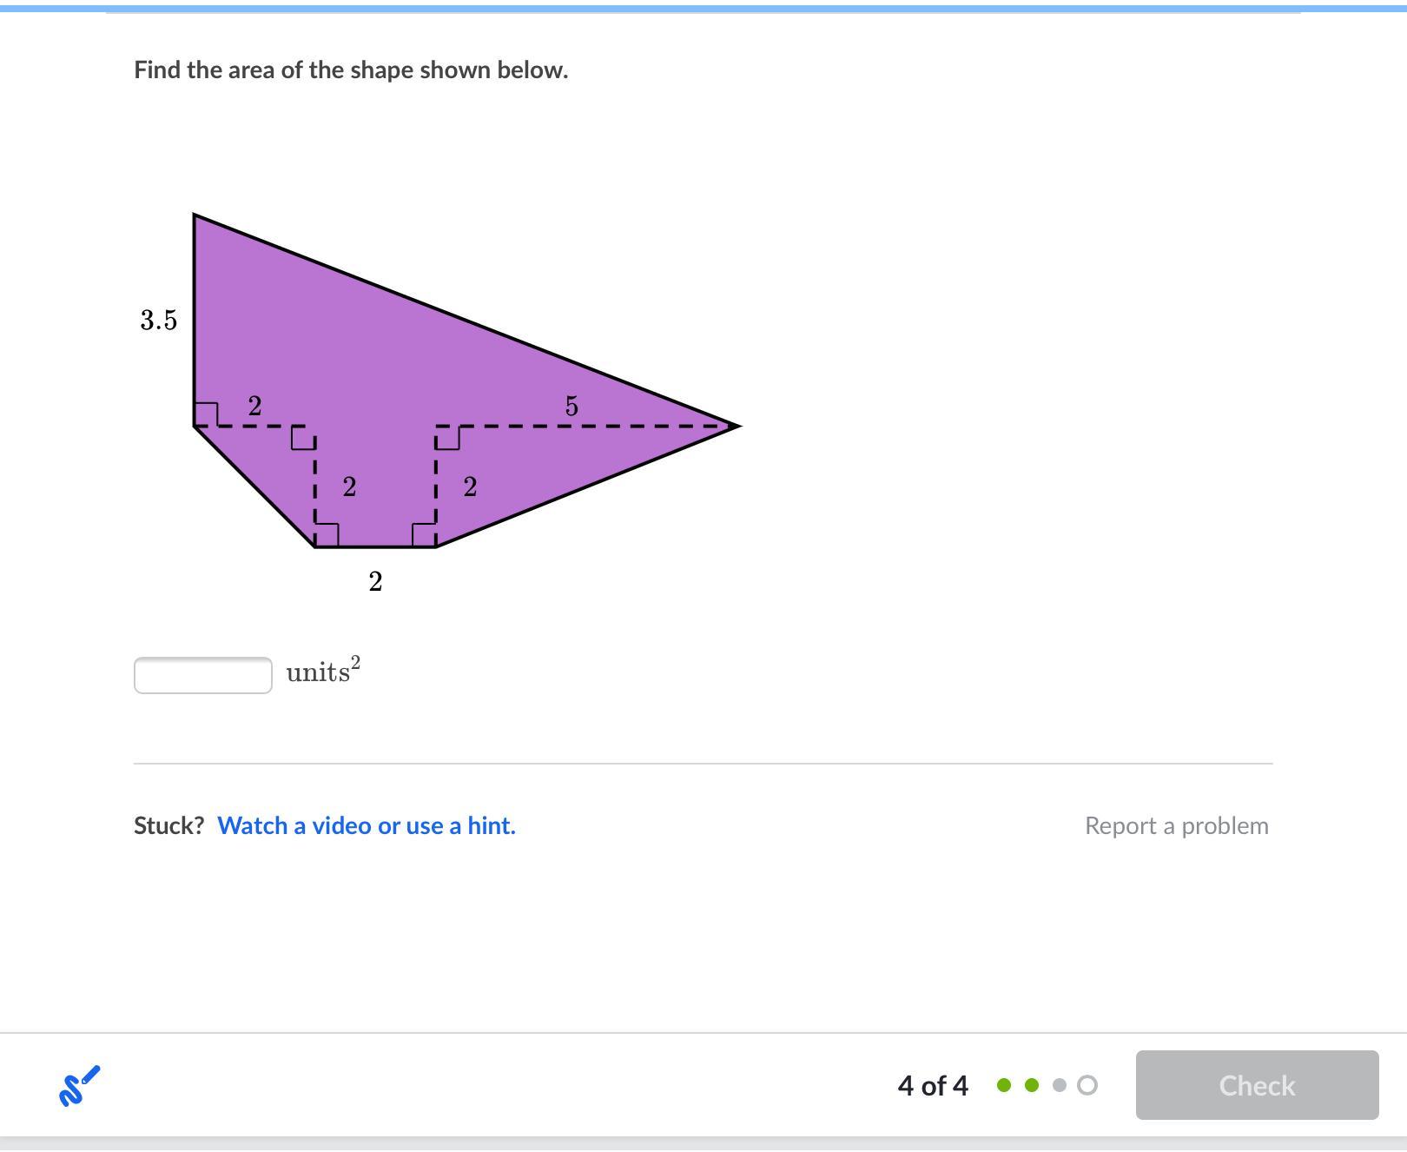Screen dimensions: 1407x1152
Task: Click the 5 dashed segment label
Action: pos(571,406)
